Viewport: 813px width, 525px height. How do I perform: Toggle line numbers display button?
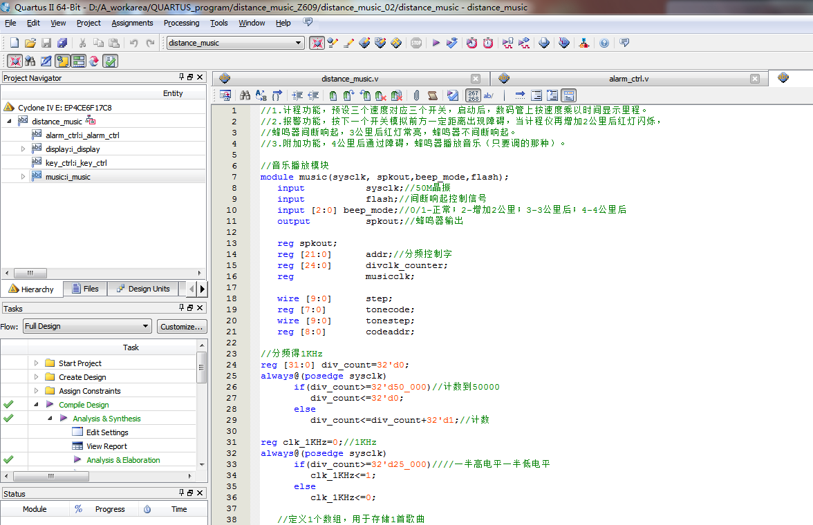pyautogui.click(x=473, y=95)
